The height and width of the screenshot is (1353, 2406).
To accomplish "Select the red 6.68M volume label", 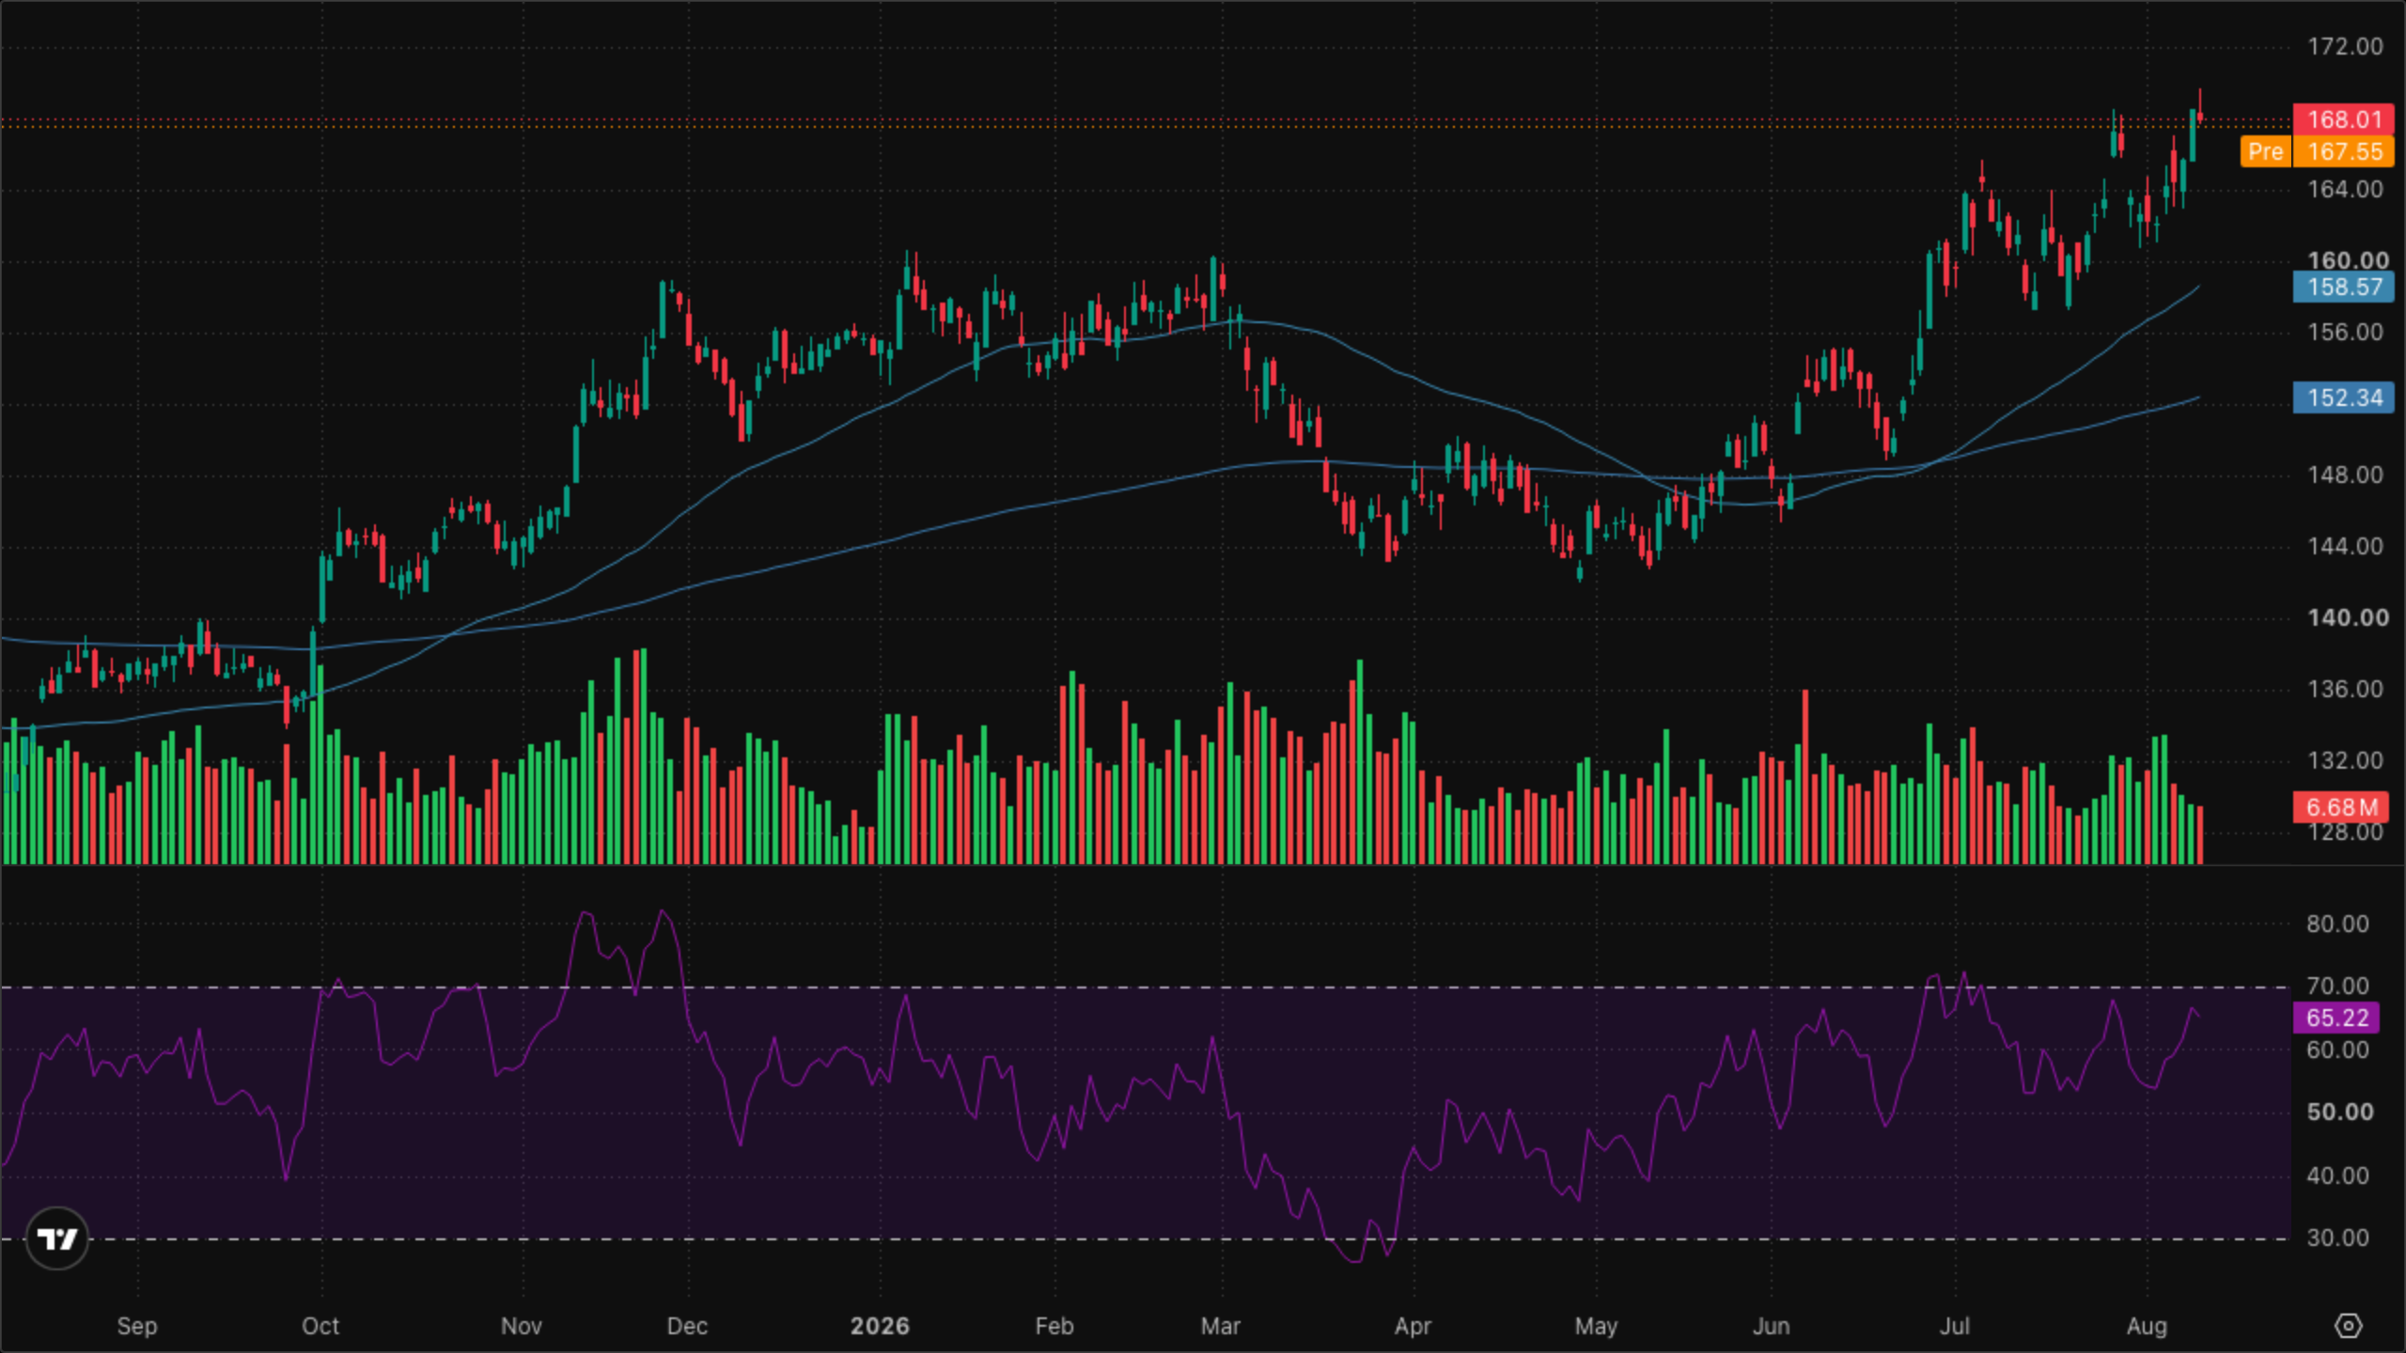I will tap(2341, 807).
